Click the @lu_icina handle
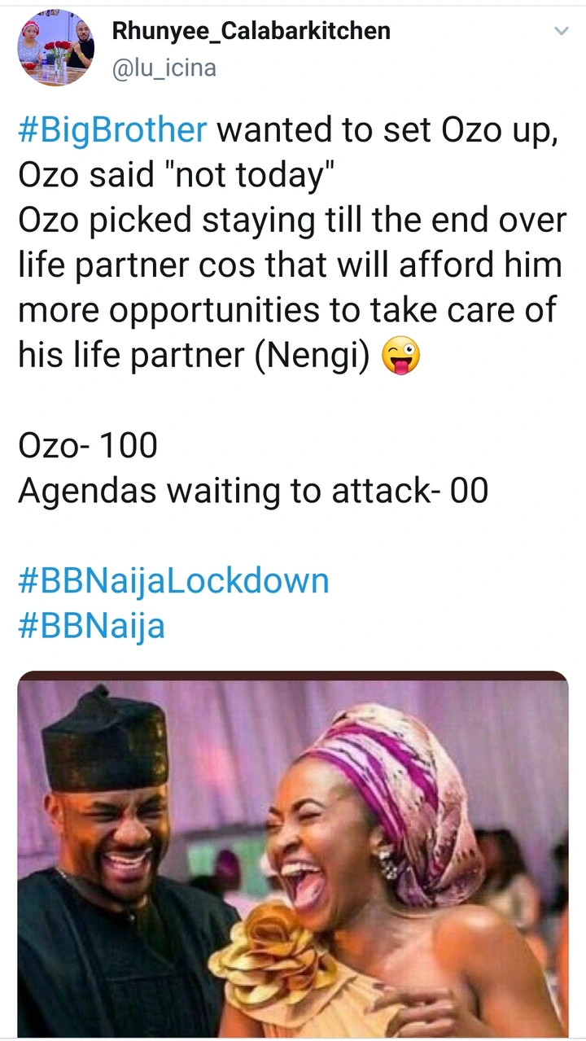The width and height of the screenshot is (586, 1041). [x=164, y=68]
